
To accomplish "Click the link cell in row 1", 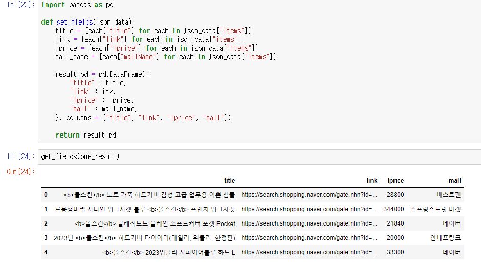I will [309, 210].
